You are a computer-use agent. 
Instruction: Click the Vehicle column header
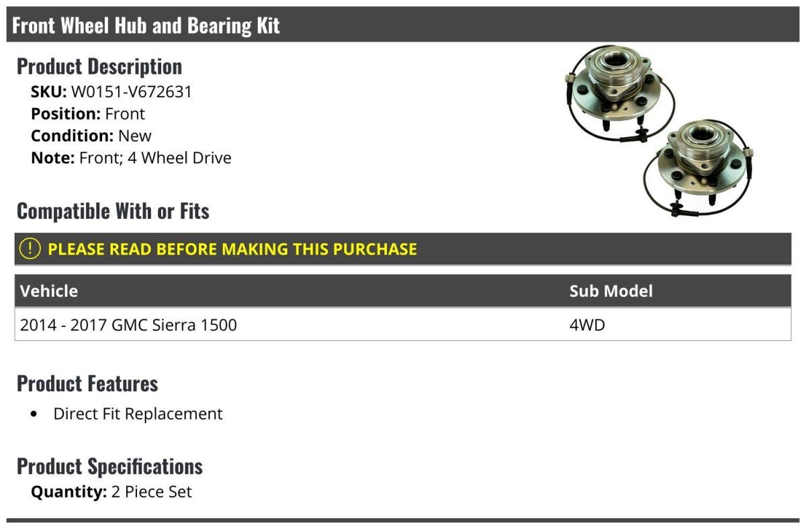coord(49,291)
